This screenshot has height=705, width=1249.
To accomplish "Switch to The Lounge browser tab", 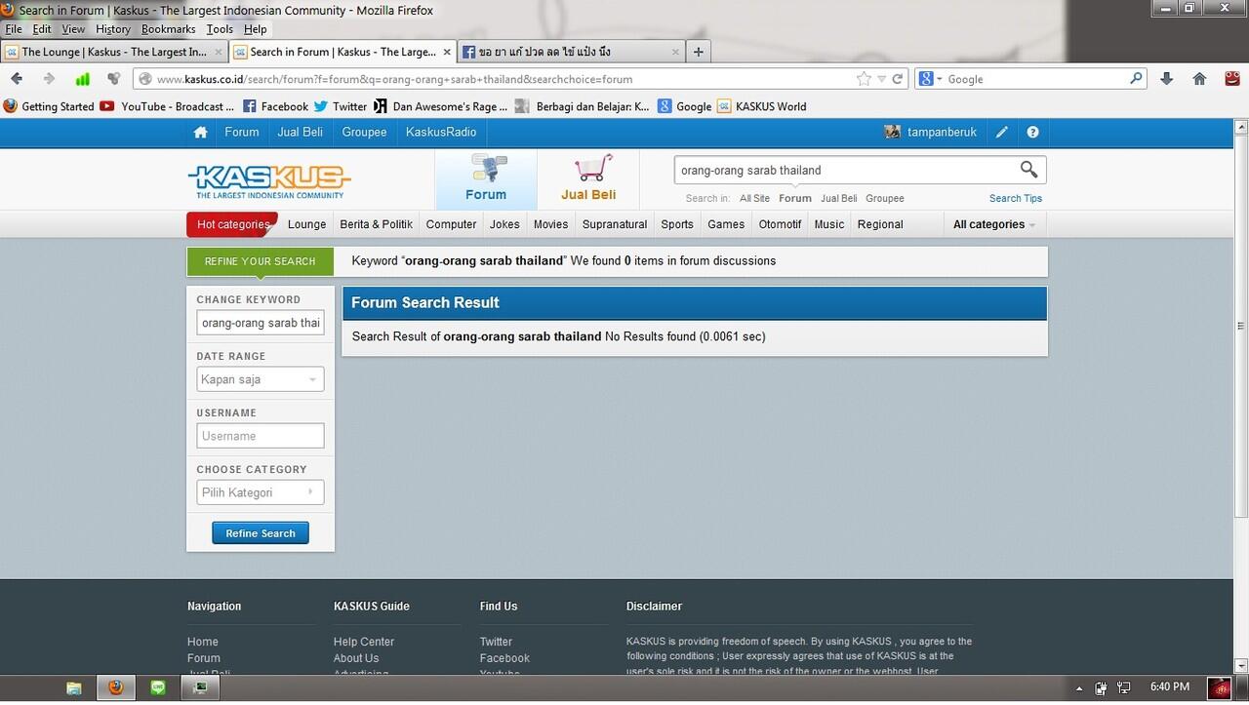I will tap(114, 52).
